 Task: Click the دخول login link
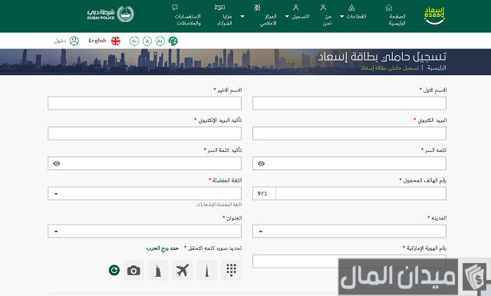[60, 41]
